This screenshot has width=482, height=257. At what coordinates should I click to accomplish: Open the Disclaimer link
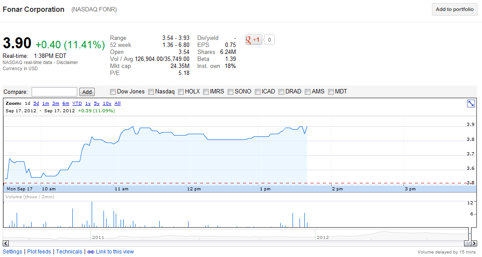pyautogui.click(x=67, y=62)
